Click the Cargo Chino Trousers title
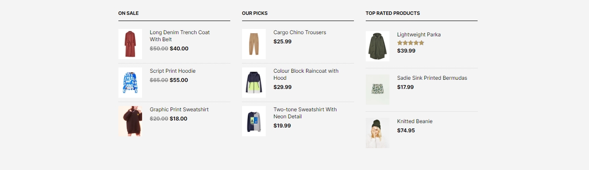 [300, 32]
